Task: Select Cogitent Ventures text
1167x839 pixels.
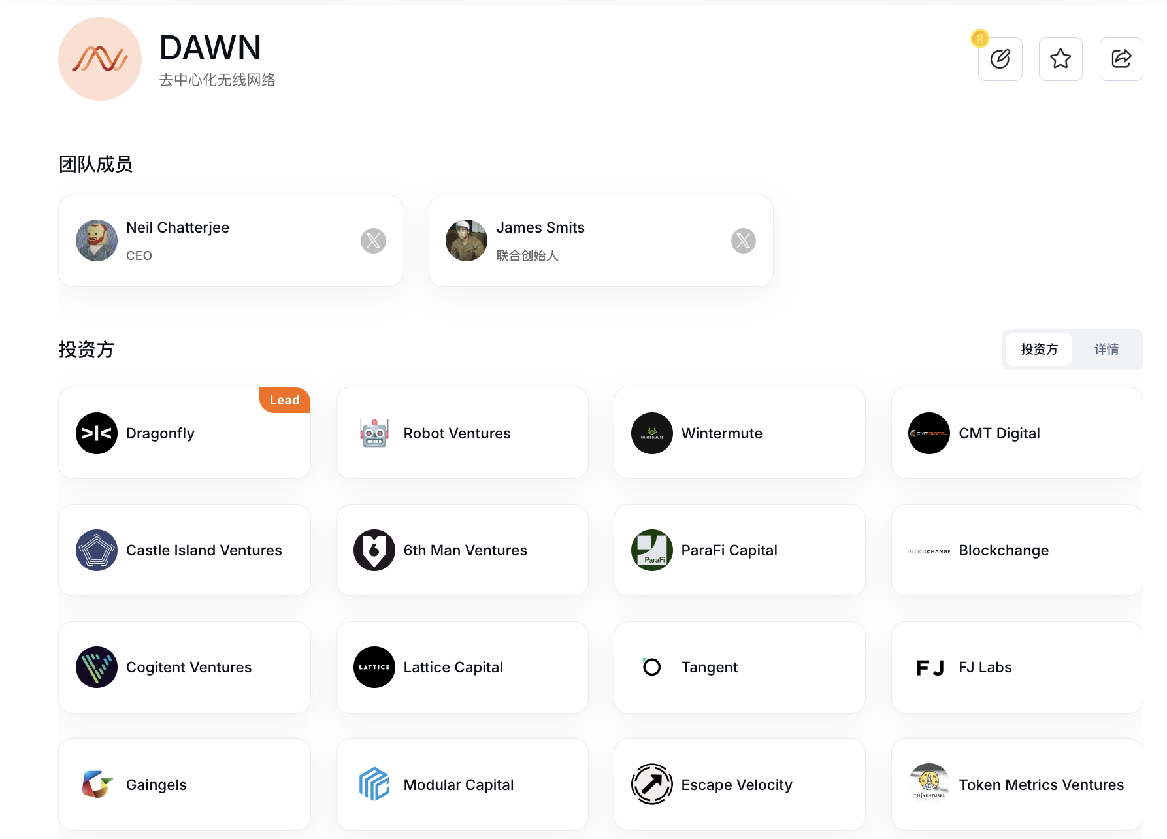Action: coord(189,667)
